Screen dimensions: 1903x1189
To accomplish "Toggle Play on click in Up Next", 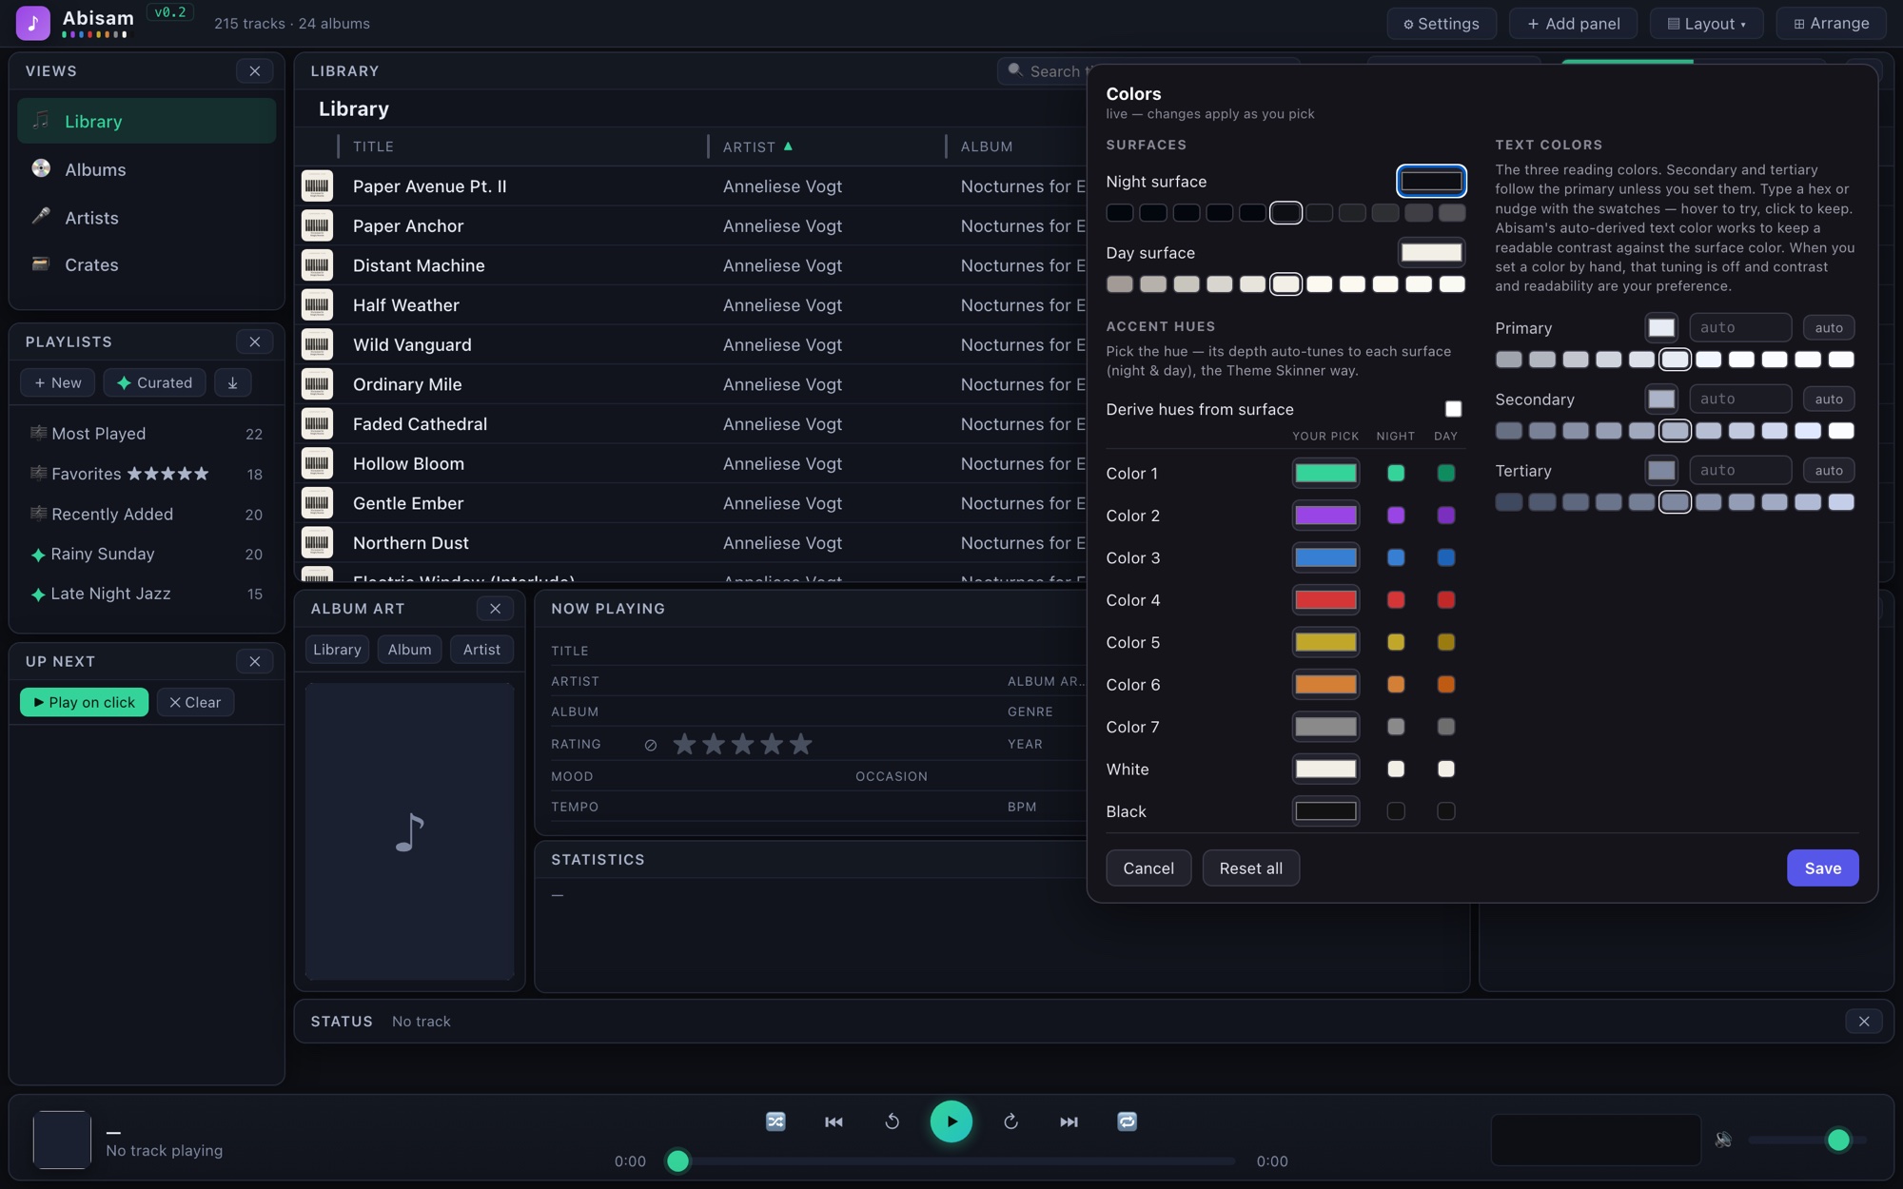I will click(84, 702).
